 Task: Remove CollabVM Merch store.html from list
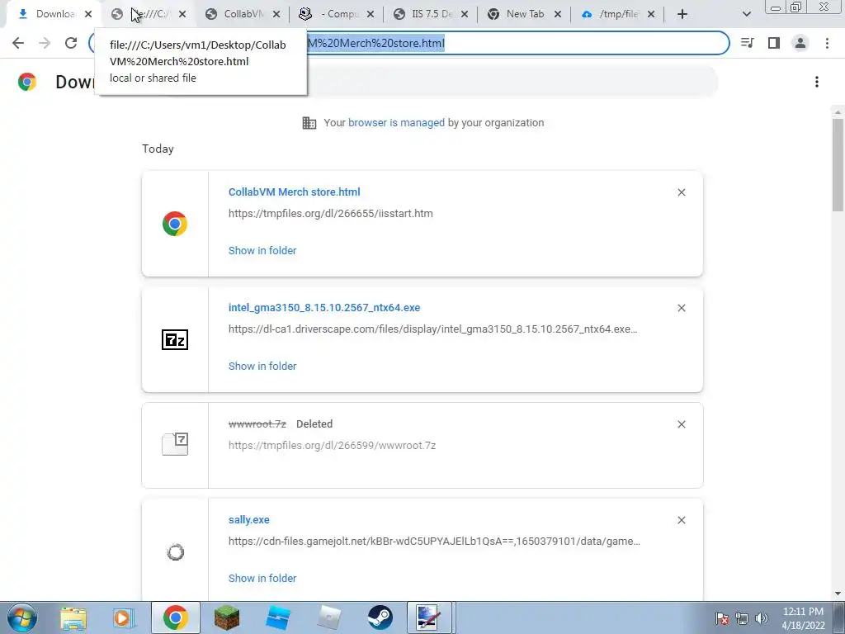point(682,192)
